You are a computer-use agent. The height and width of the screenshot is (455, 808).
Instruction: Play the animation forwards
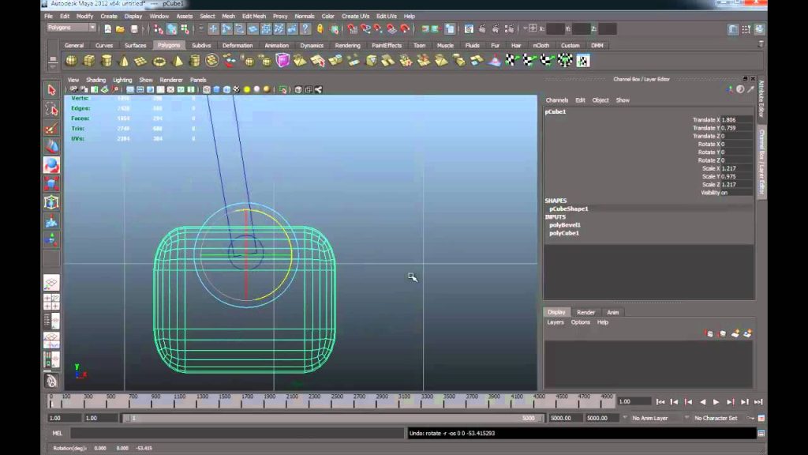[716, 402]
